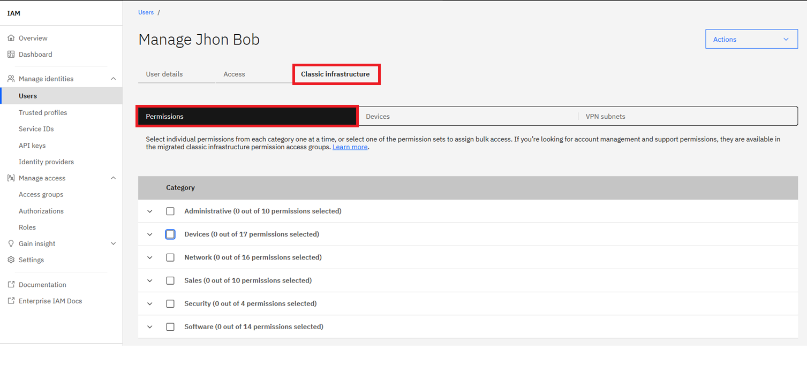Click the IAM title in sidebar
Screen dimensions: 807x381
(14, 13)
